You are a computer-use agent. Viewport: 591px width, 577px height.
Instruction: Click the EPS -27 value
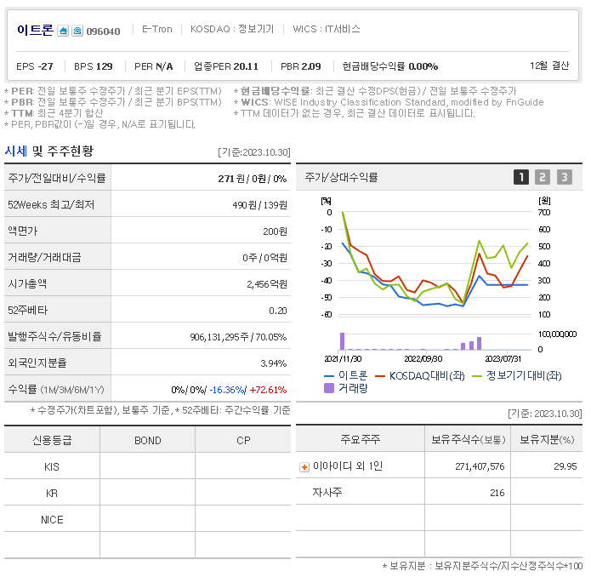pyautogui.click(x=35, y=66)
